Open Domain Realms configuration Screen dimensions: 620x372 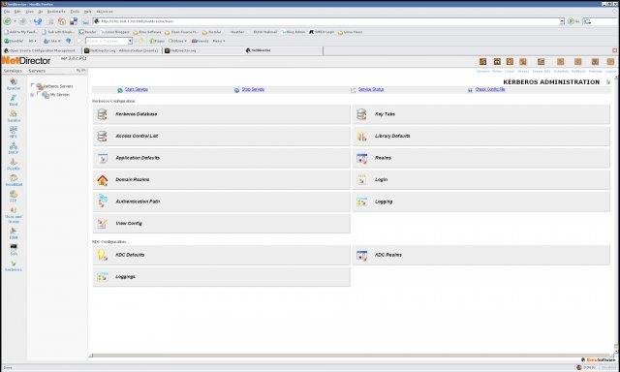[x=222, y=180]
